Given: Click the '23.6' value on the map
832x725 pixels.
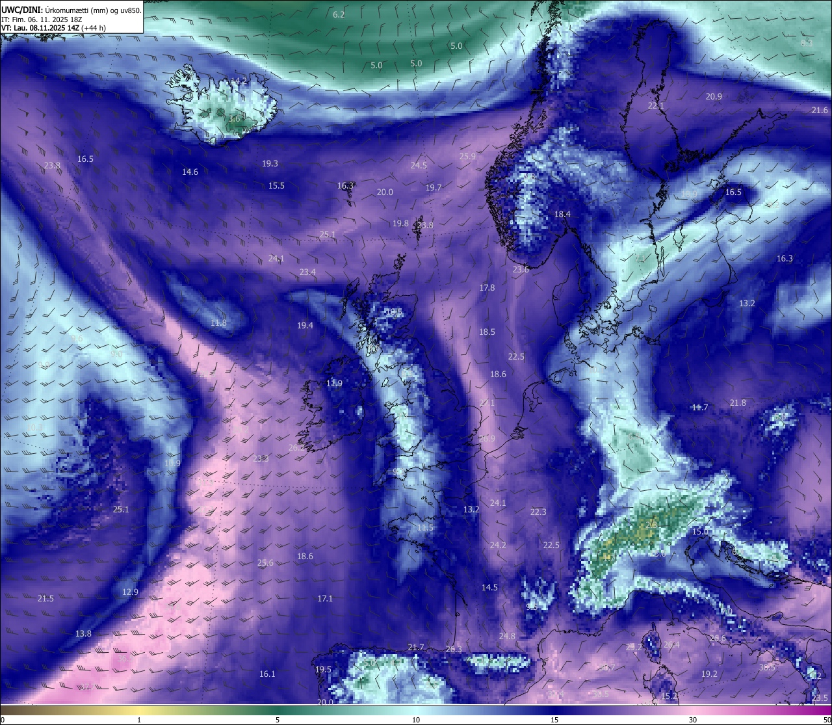Looking at the screenshot, I should (521, 269).
